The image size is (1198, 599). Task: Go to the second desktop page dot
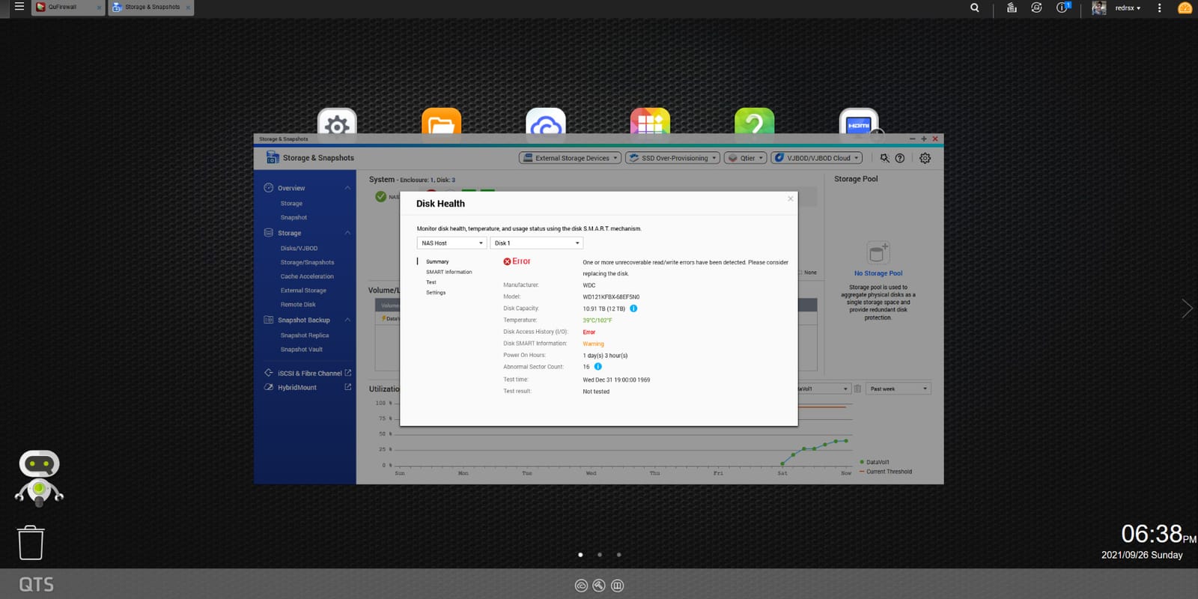(600, 555)
